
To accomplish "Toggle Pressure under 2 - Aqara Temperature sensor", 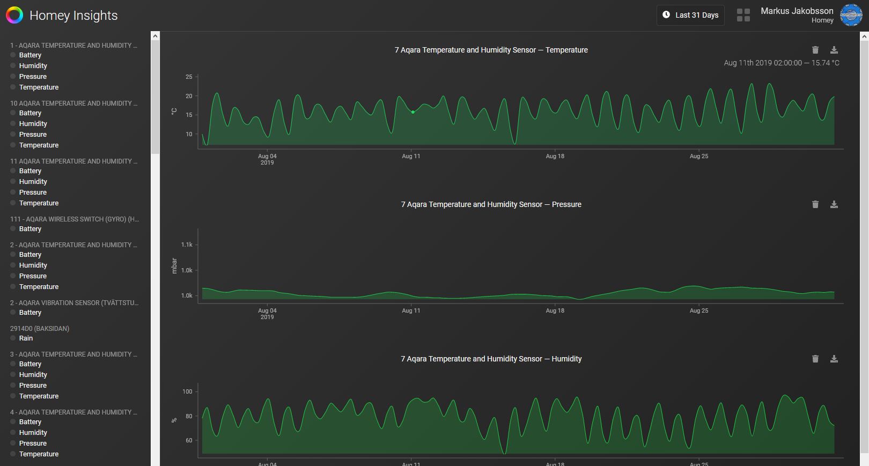I will tap(28, 276).
